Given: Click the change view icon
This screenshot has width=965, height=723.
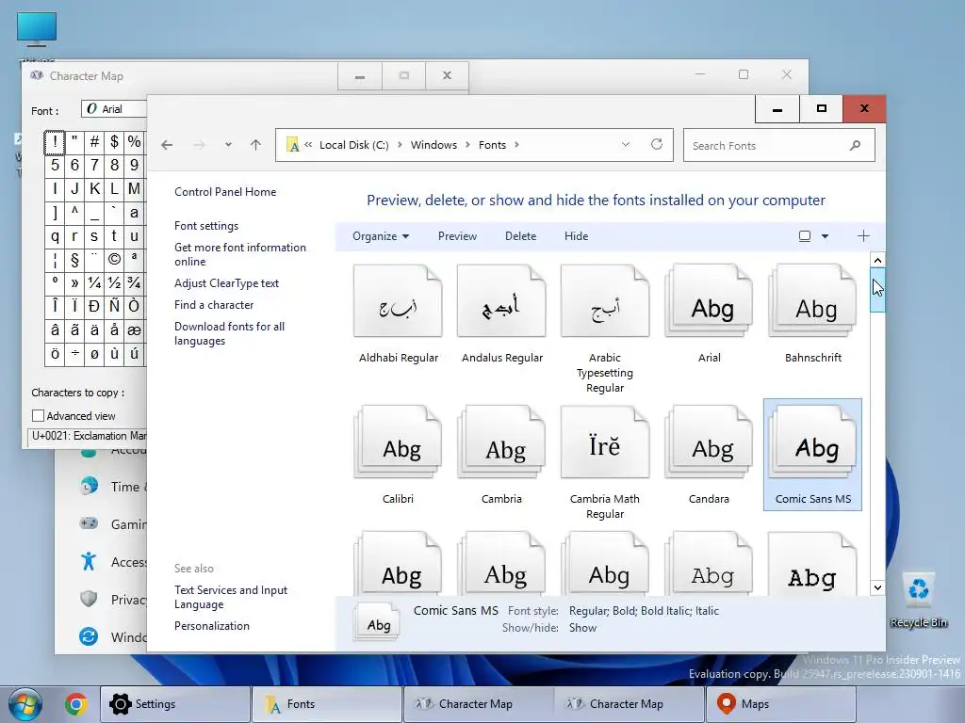Looking at the screenshot, I should click(x=805, y=236).
